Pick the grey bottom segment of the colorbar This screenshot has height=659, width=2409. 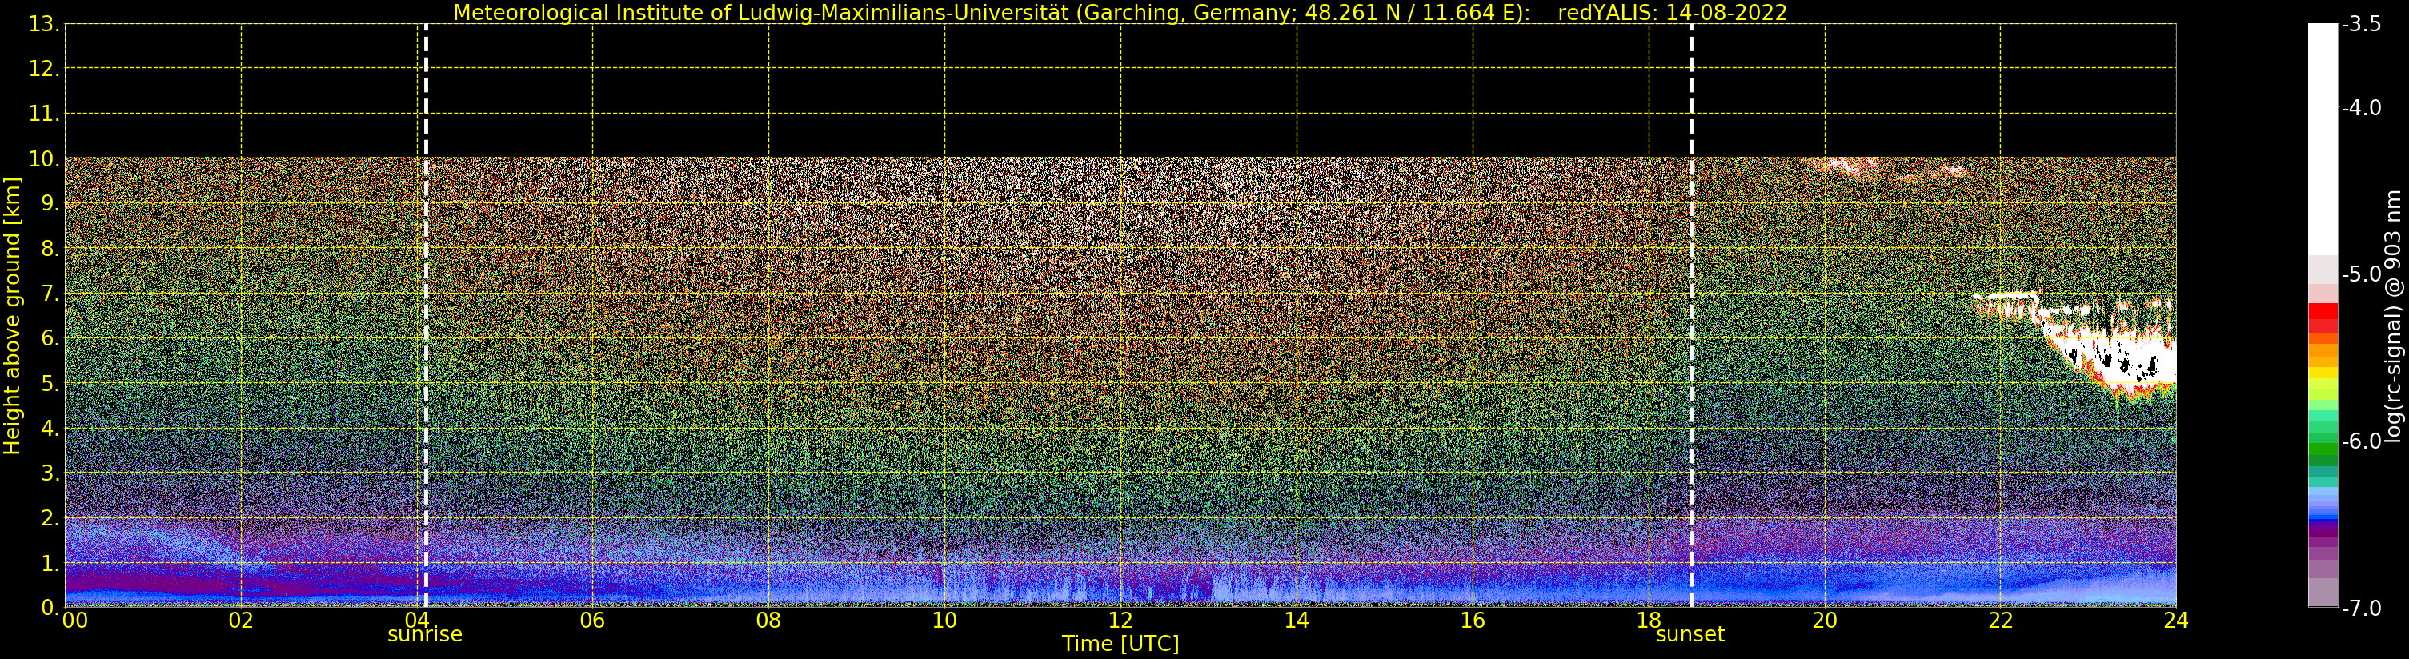click(x=2323, y=593)
